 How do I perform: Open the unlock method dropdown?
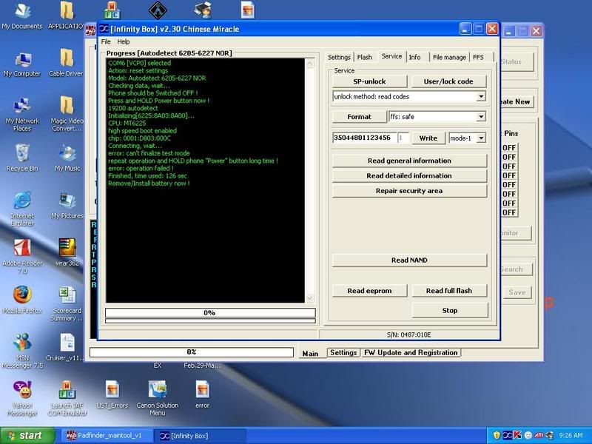480,97
